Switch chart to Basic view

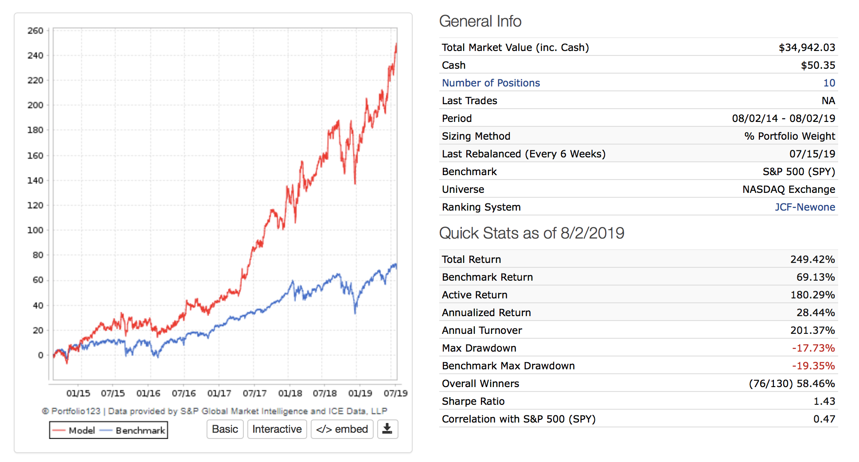tap(225, 429)
